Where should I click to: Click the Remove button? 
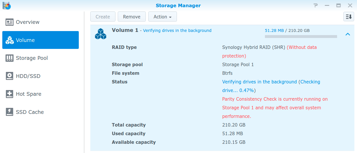[x=132, y=17]
